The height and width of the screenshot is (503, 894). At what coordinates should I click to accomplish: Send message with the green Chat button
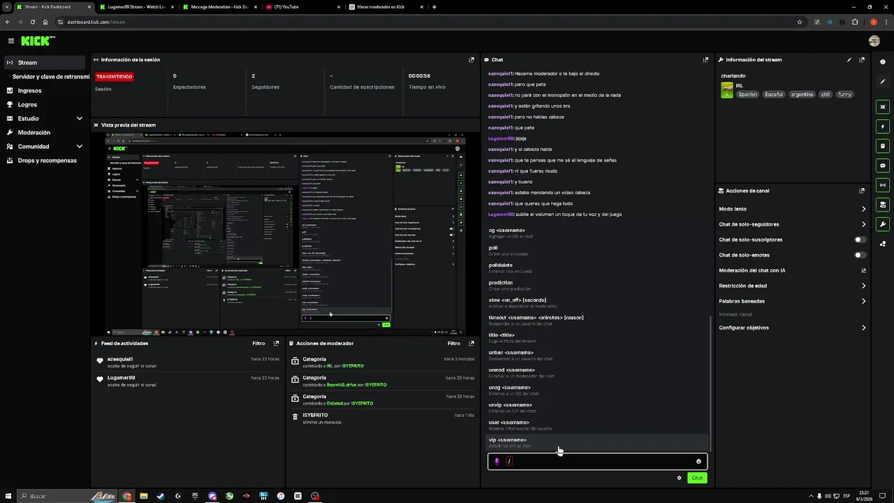click(x=697, y=478)
